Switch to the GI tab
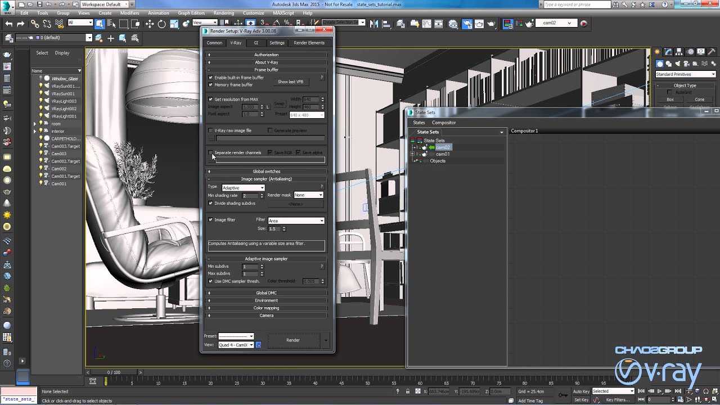Image resolution: width=720 pixels, height=405 pixels. click(x=256, y=43)
